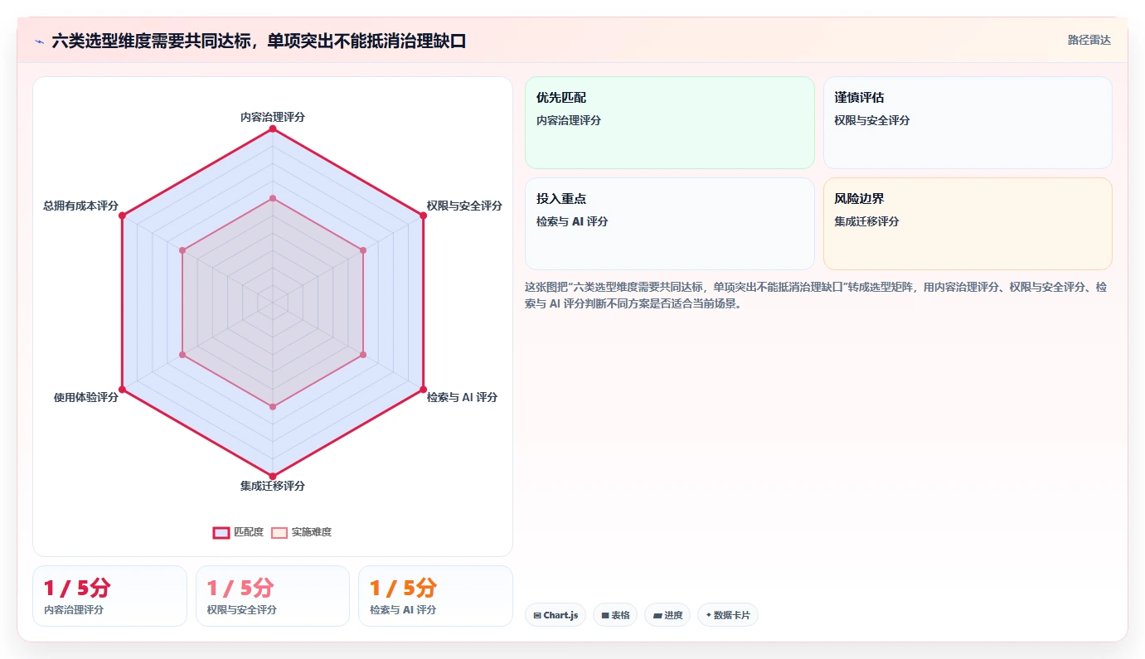Click inner 实施难度 point on 总拥有成本评分 axis
Screen dimensions: 1145x659
coord(182,250)
